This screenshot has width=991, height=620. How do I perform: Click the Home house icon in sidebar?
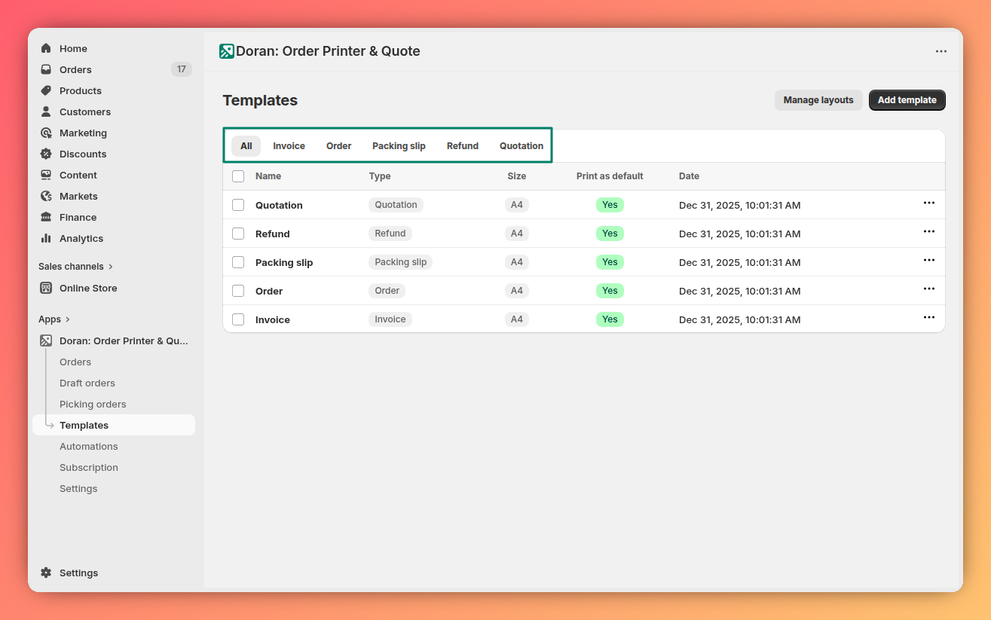[x=46, y=48]
